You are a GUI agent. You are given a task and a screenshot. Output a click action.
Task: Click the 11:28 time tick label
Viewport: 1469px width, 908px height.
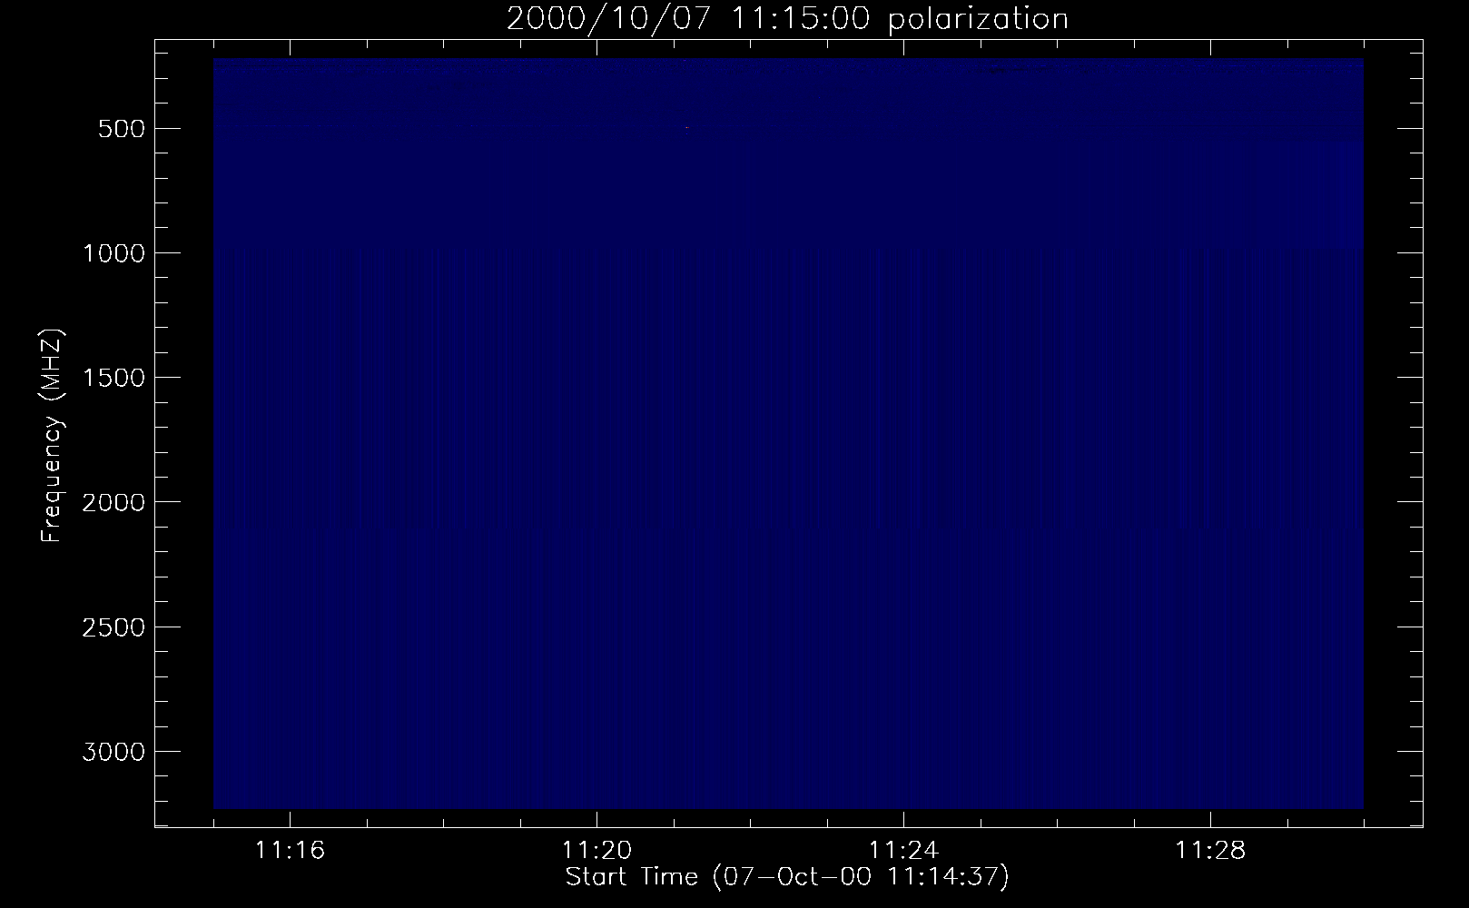(x=1210, y=851)
